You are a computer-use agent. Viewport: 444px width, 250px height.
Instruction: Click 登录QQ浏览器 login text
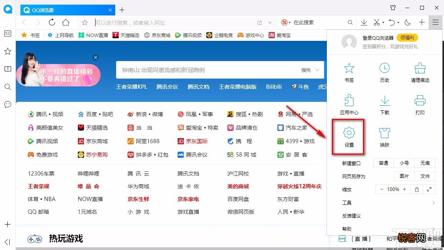378,38
